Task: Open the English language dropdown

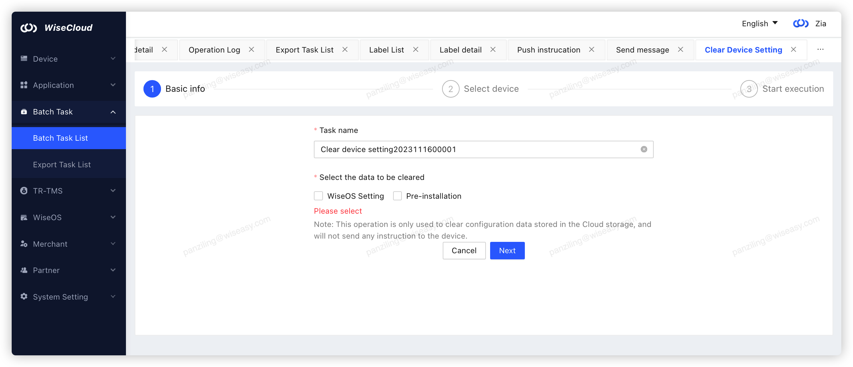Action: pos(759,23)
